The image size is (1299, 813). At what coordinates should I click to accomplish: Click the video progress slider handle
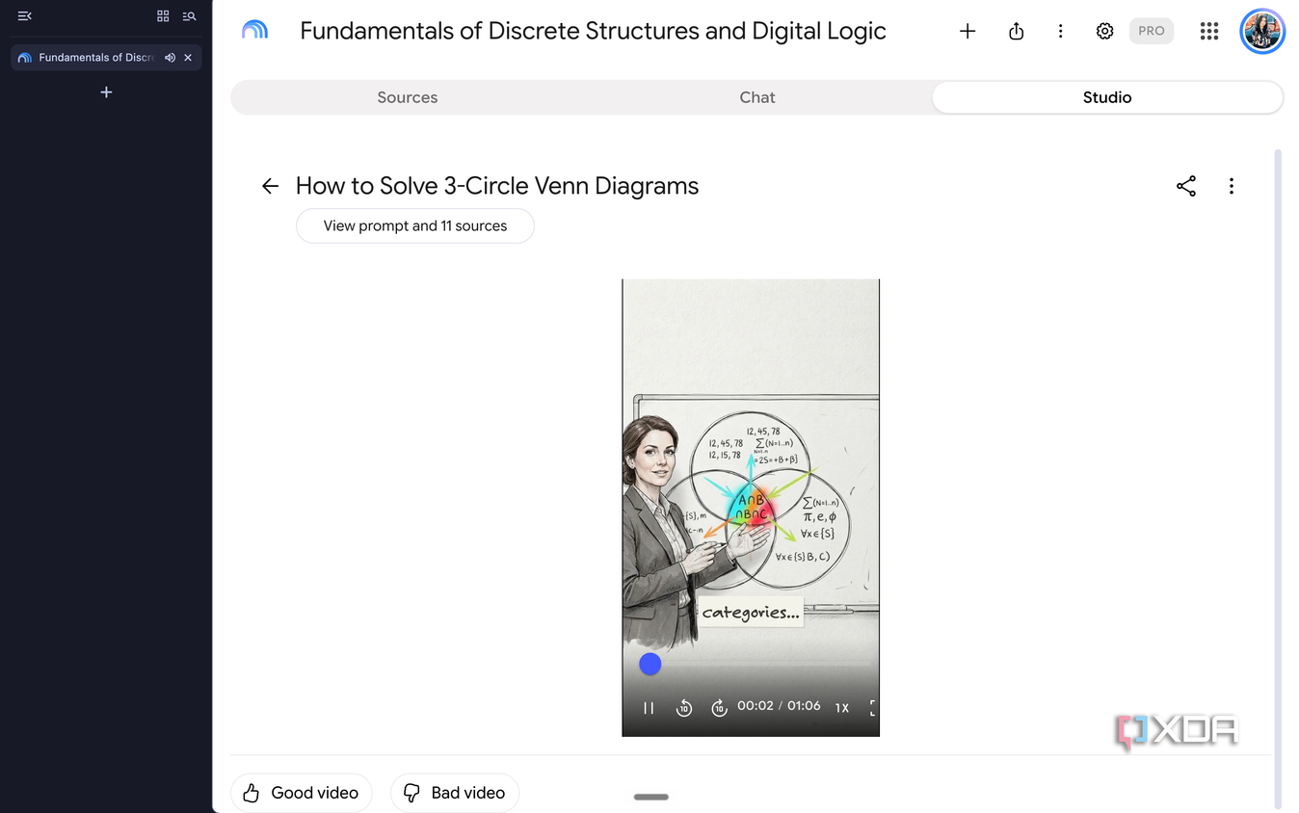[x=650, y=664]
